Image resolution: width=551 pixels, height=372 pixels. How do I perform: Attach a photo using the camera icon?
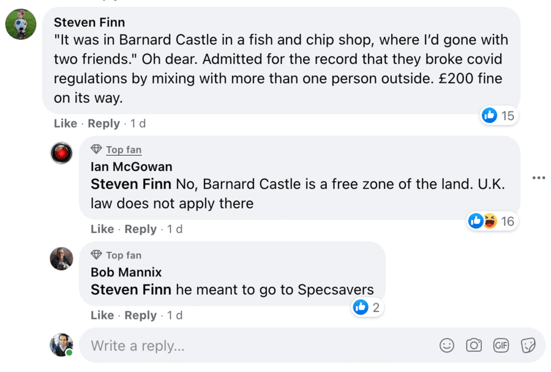(x=474, y=346)
